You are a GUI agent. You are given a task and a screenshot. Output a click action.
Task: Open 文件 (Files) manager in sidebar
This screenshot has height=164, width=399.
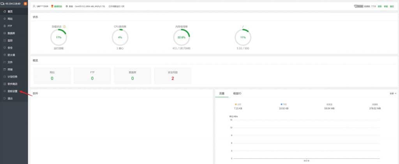(x=10, y=62)
